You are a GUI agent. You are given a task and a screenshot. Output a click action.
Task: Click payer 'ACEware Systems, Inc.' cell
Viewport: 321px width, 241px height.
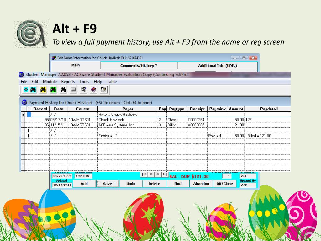pyautogui.click(x=128, y=125)
